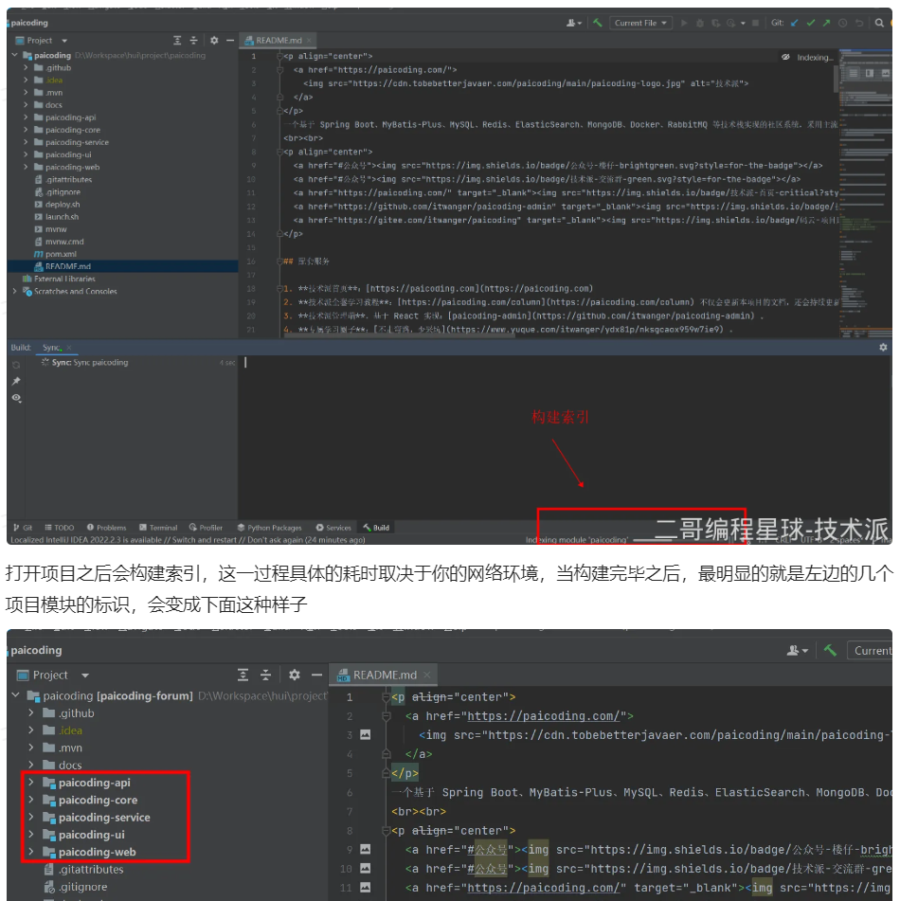Click the image gutter icon on line 9
The height and width of the screenshot is (901, 900).
[366, 849]
